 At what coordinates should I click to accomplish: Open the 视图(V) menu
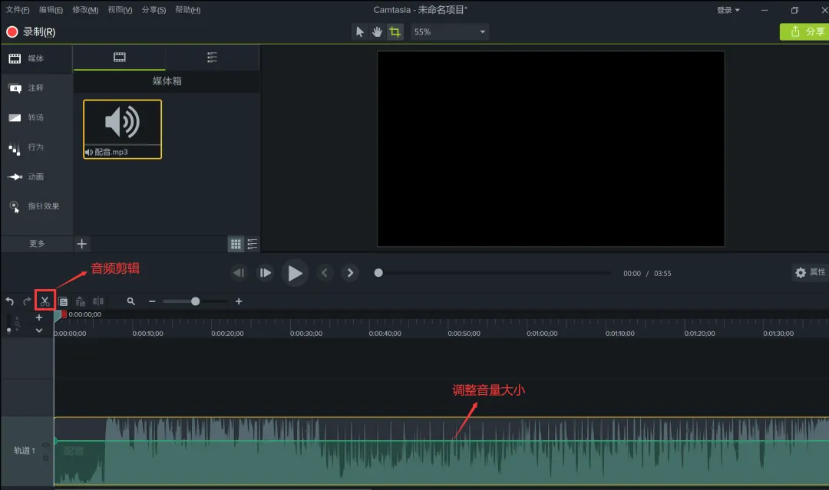click(x=120, y=10)
